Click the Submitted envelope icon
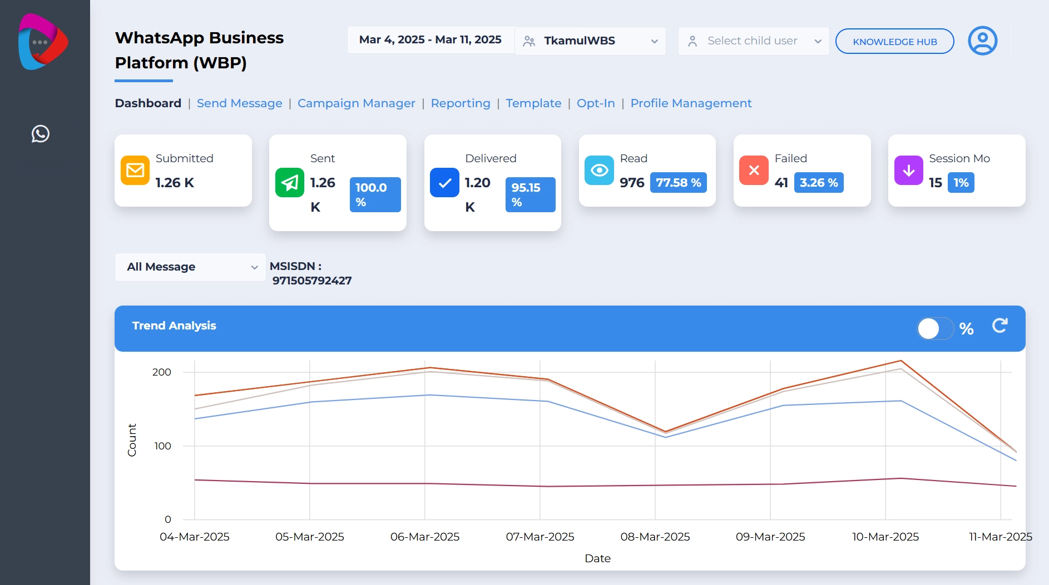The height and width of the screenshot is (585, 1049). (135, 170)
